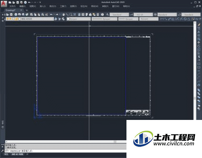Open the 插入(I) menu
Screen dimensions: 202x158
point(43,6)
